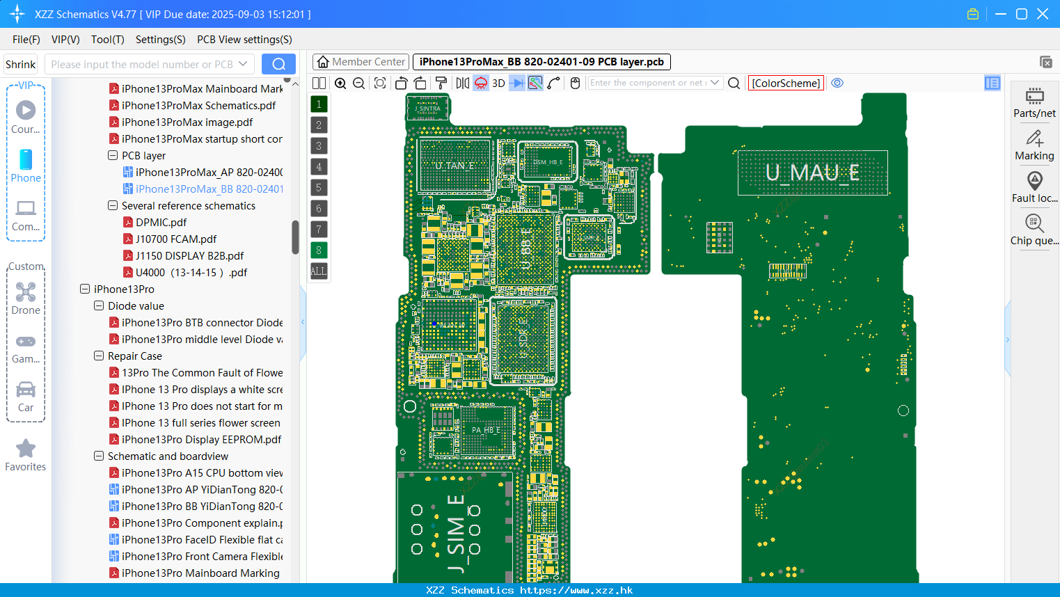Select the paint roller highlight tool
Screen dimensions: 1060x597
pos(441,83)
